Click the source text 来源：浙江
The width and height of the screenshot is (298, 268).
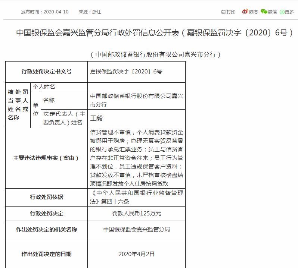(90, 12)
